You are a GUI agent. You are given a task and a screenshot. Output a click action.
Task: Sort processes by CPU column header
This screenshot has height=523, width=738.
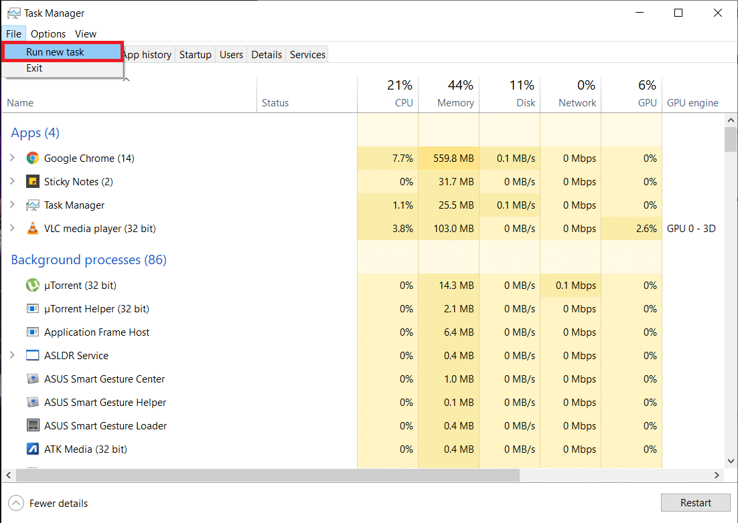click(388, 94)
